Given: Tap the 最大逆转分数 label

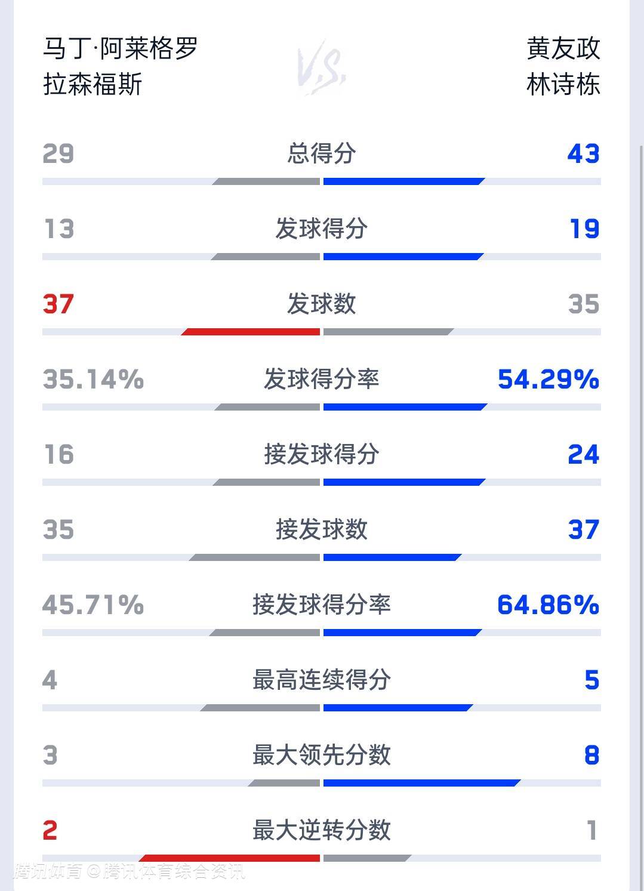Looking at the screenshot, I should pos(322,830).
